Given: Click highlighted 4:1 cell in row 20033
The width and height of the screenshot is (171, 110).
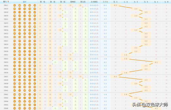Looking at the screenshot, I should (156, 62).
